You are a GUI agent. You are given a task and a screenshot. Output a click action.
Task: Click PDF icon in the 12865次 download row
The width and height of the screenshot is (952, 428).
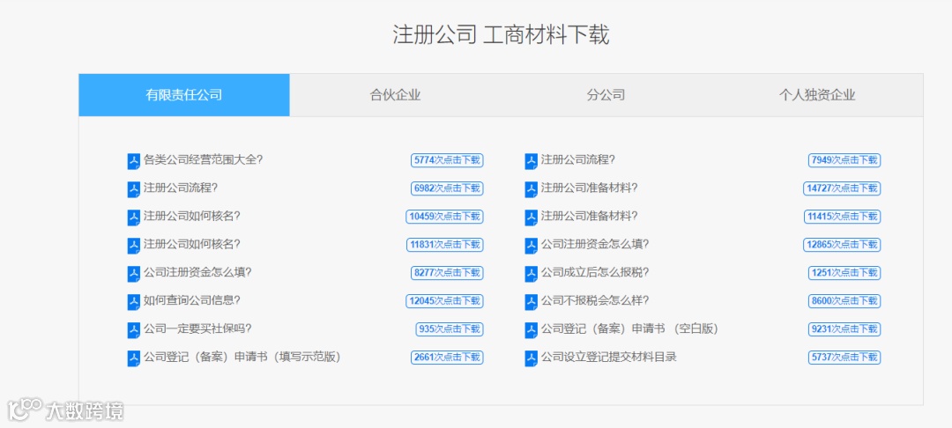pos(532,246)
